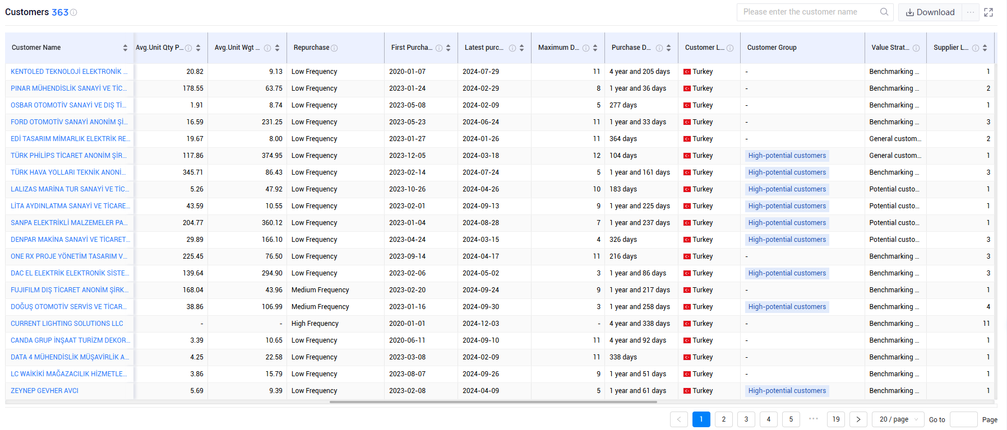This screenshot has width=1007, height=430.
Task: Click the Go to page input field
Action: click(964, 419)
